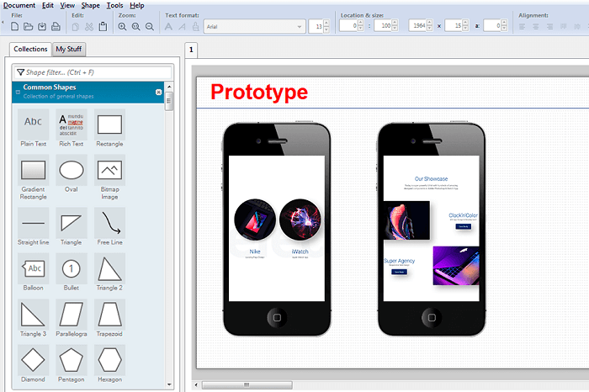
Task: Click the Paste clipboard icon
Action: [103, 27]
